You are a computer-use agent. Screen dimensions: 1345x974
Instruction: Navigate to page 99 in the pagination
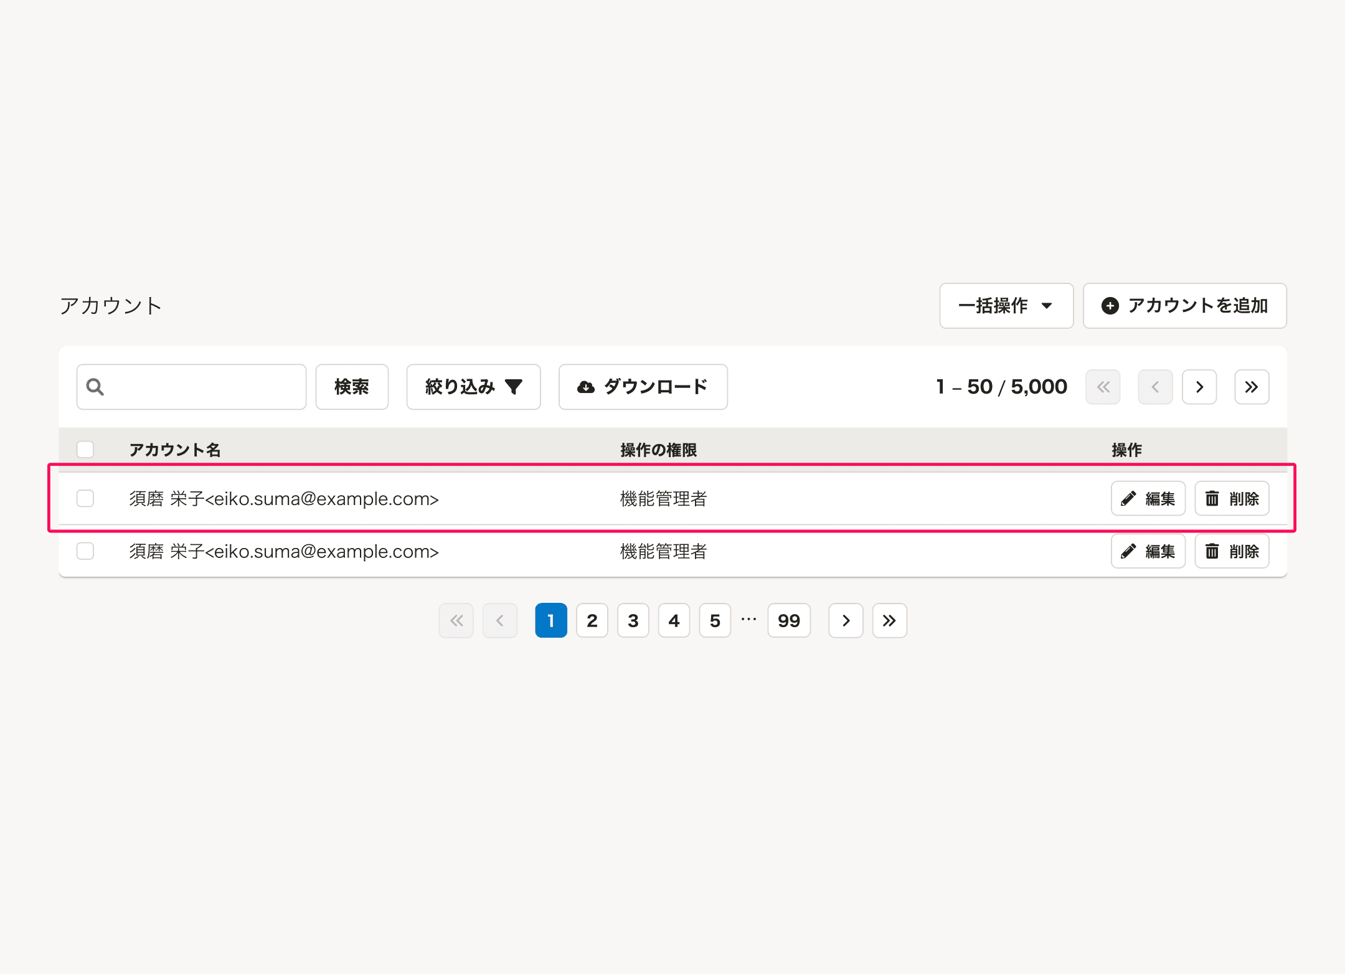[788, 620]
